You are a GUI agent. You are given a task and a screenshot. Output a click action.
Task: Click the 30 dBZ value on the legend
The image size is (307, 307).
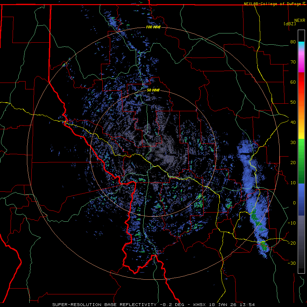click(x=293, y=142)
